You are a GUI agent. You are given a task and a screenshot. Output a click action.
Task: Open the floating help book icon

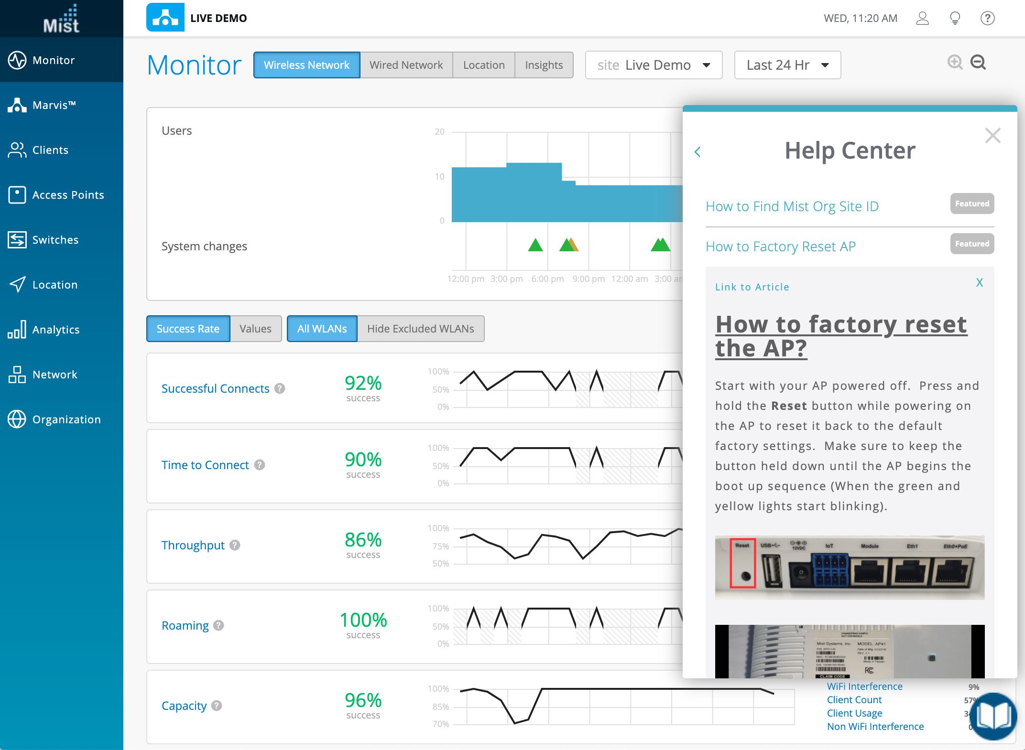(993, 716)
